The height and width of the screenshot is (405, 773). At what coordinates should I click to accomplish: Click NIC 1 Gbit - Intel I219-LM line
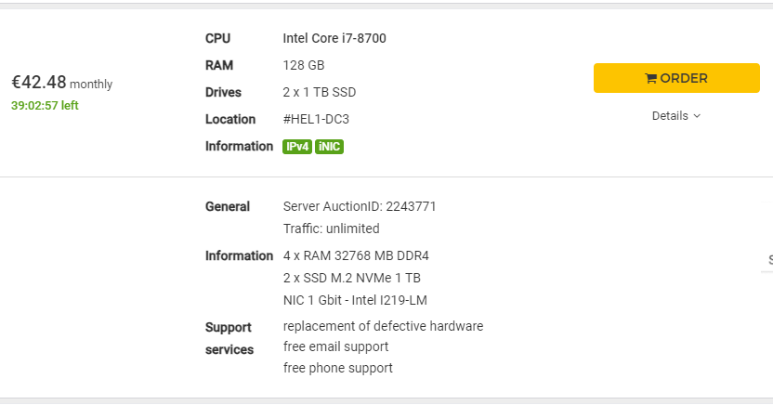point(355,300)
